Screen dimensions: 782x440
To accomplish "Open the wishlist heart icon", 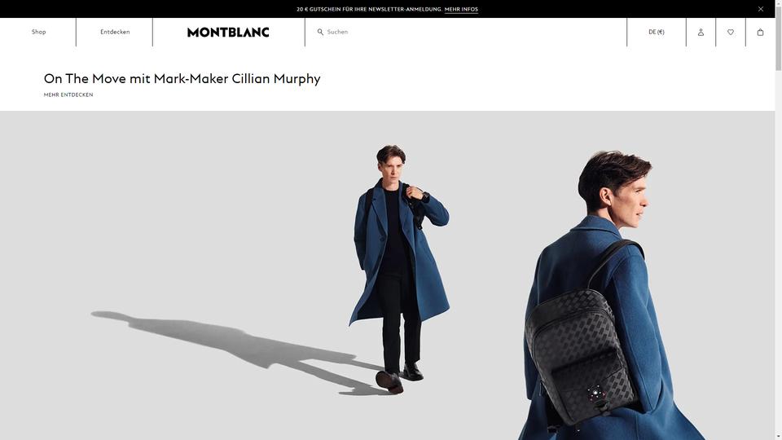I will (731, 32).
